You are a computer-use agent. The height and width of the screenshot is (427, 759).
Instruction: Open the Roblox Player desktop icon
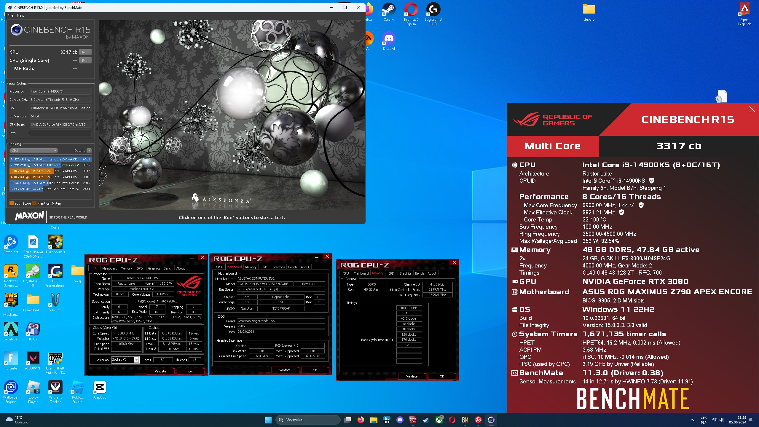tap(33, 392)
